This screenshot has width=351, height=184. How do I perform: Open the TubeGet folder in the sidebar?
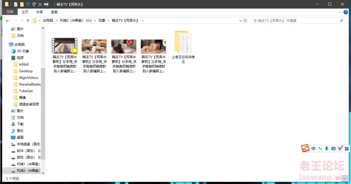(x=25, y=91)
